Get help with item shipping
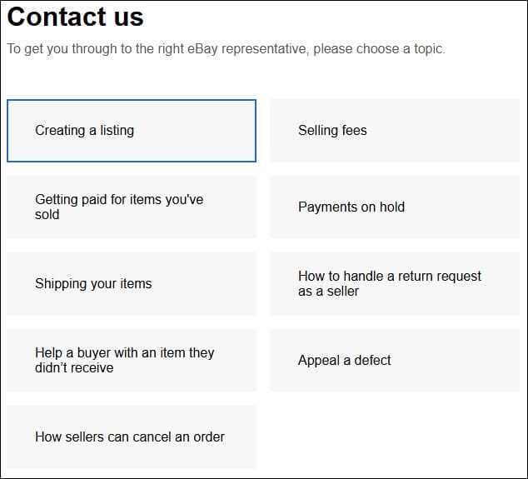This screenshot has height=479, width=528. (132, 284)
